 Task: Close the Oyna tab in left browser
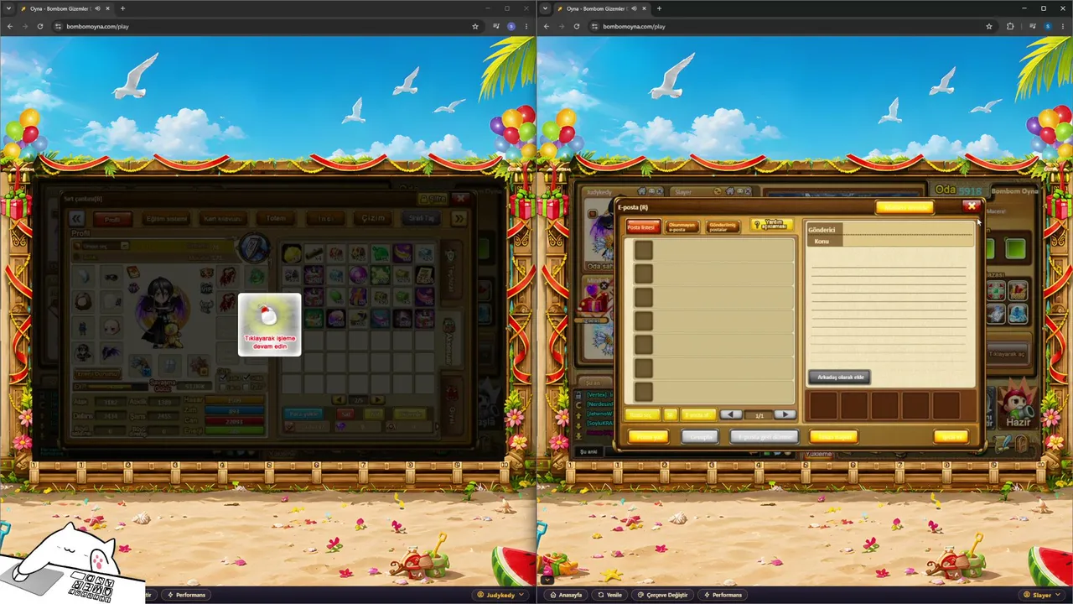[107, 8]
